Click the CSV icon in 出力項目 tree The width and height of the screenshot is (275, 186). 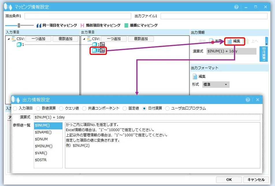coord(89,39)
